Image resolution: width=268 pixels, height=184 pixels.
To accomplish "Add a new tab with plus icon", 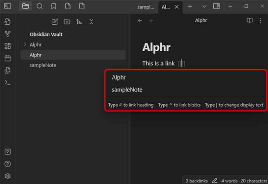I will [190, 7].
